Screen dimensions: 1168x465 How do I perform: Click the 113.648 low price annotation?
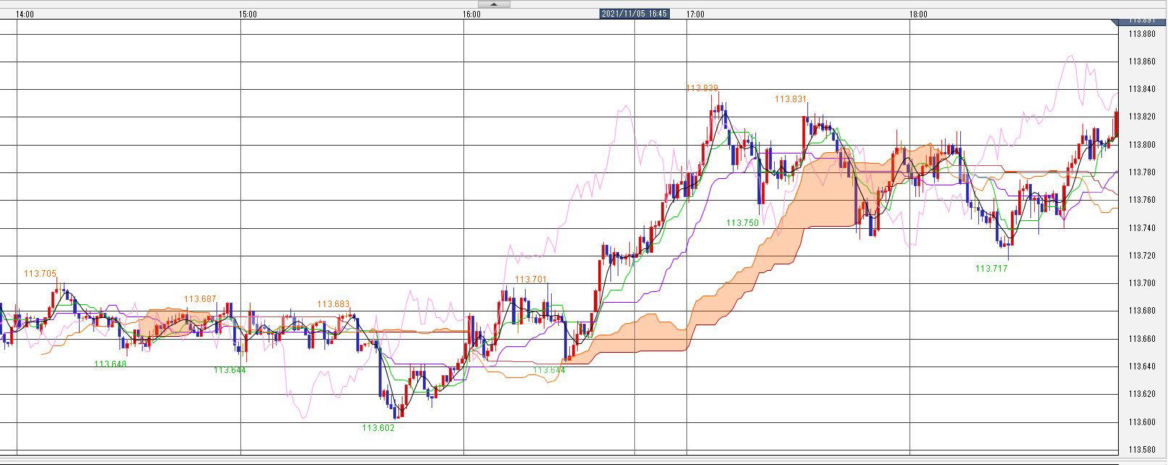(110, 364)
